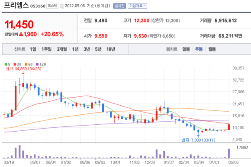Click the latest red candle at 05/06
Screen dimensions: 251x167
pyautogui.click(x=229, y=127)
